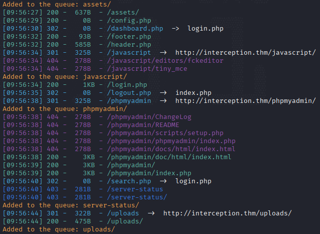Click the 403 status on /server-status/ row
Image resolution: width=320 pixels, height=234 pixels.
(x=53, y=197)
